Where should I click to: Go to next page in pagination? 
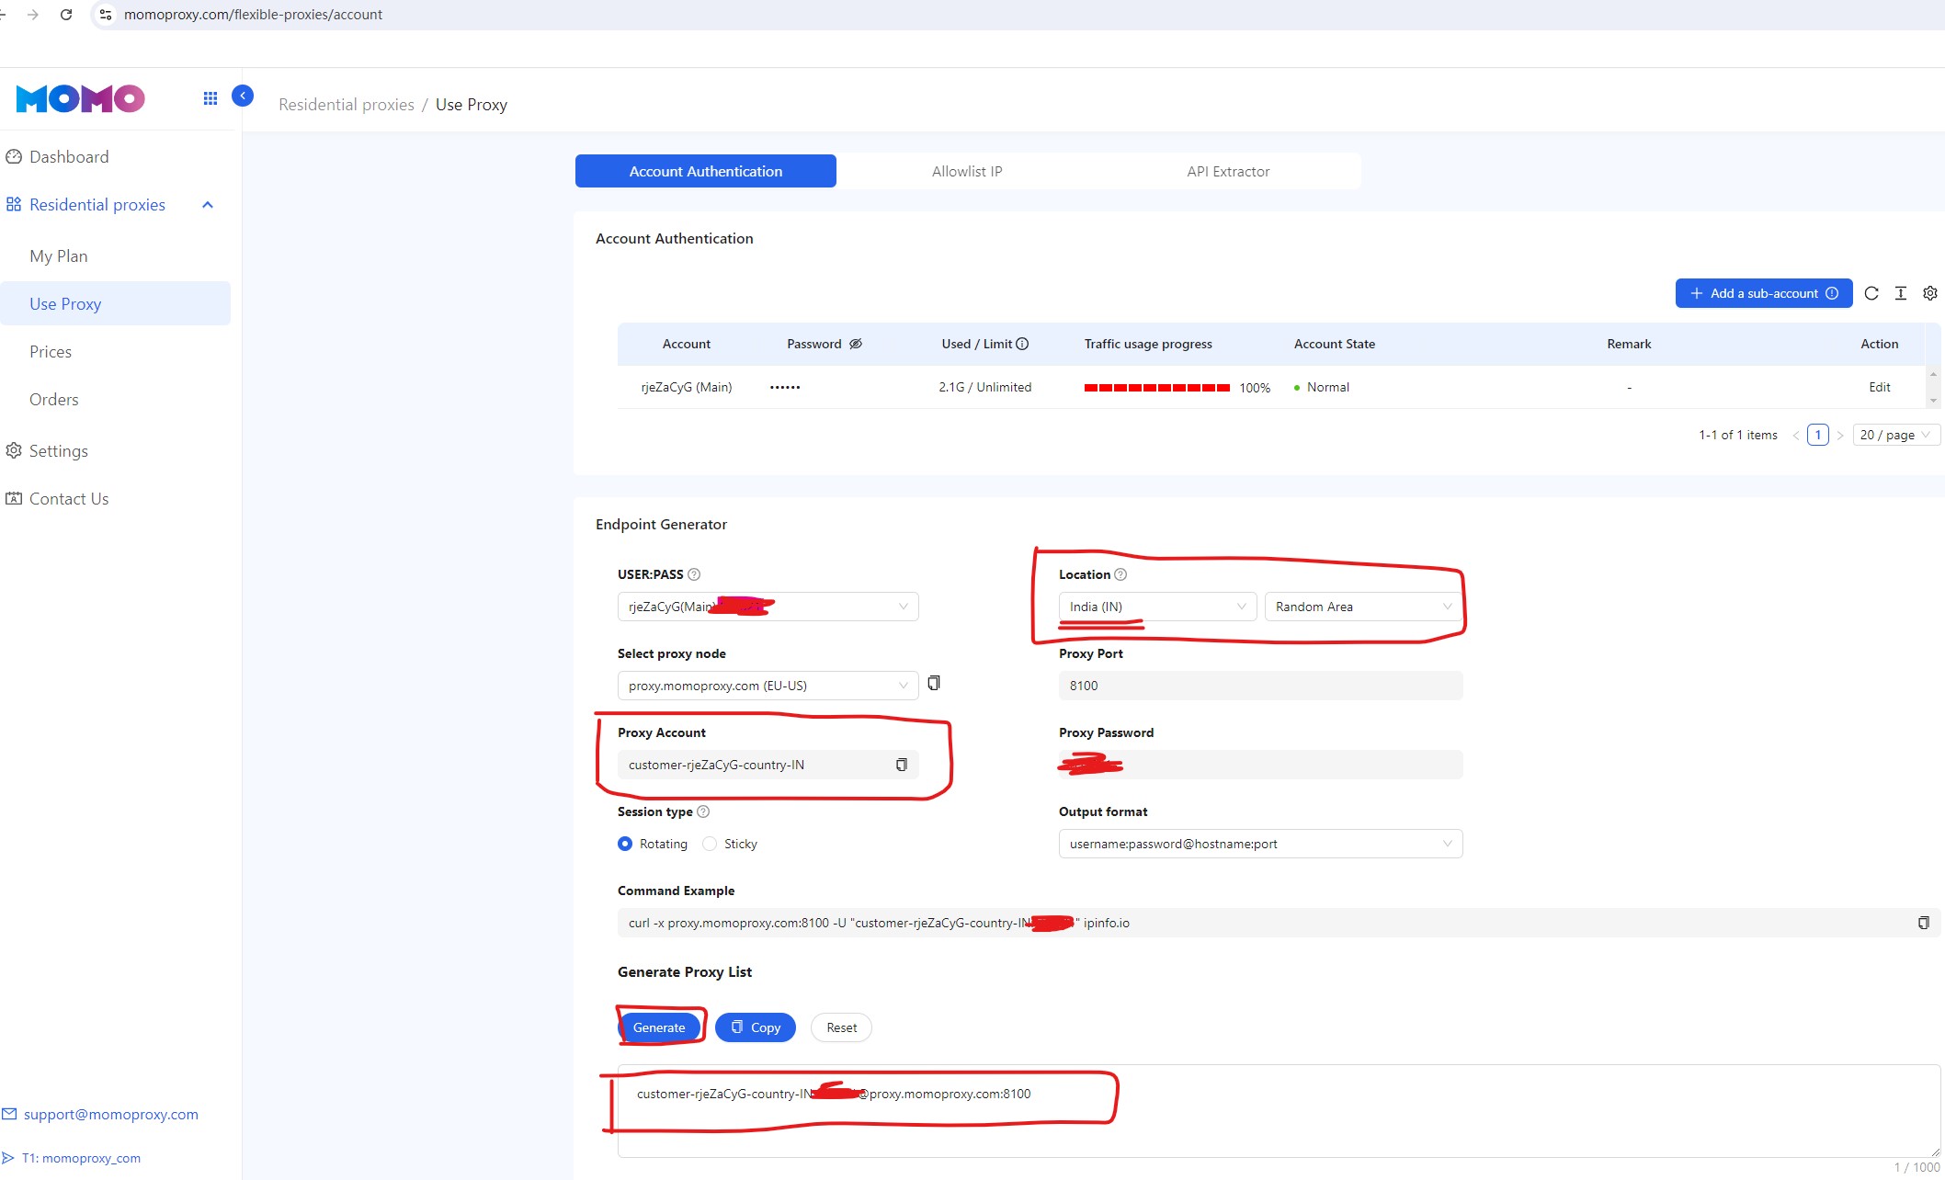coord(1840,436)
